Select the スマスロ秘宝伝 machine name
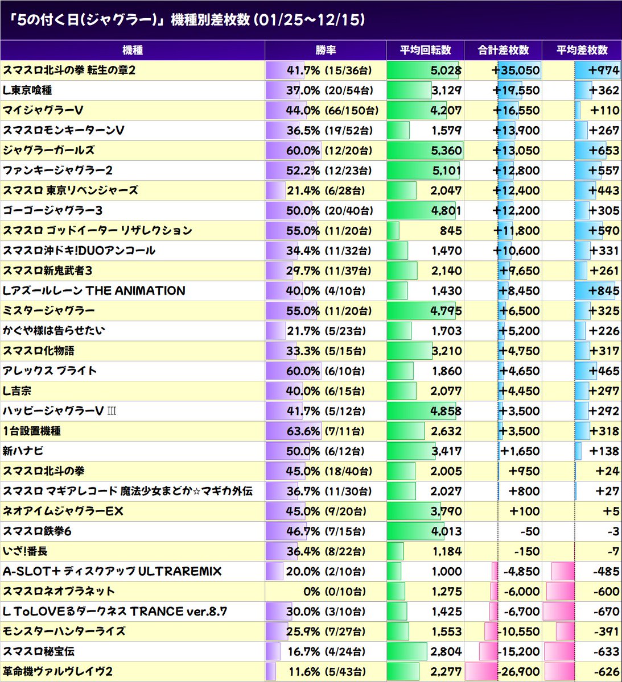This screenshot has width=622, height=682. 38,651
